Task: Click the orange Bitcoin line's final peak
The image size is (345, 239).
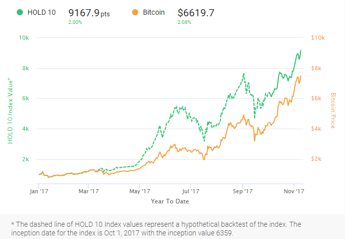Action: click(x=301, y=76)
